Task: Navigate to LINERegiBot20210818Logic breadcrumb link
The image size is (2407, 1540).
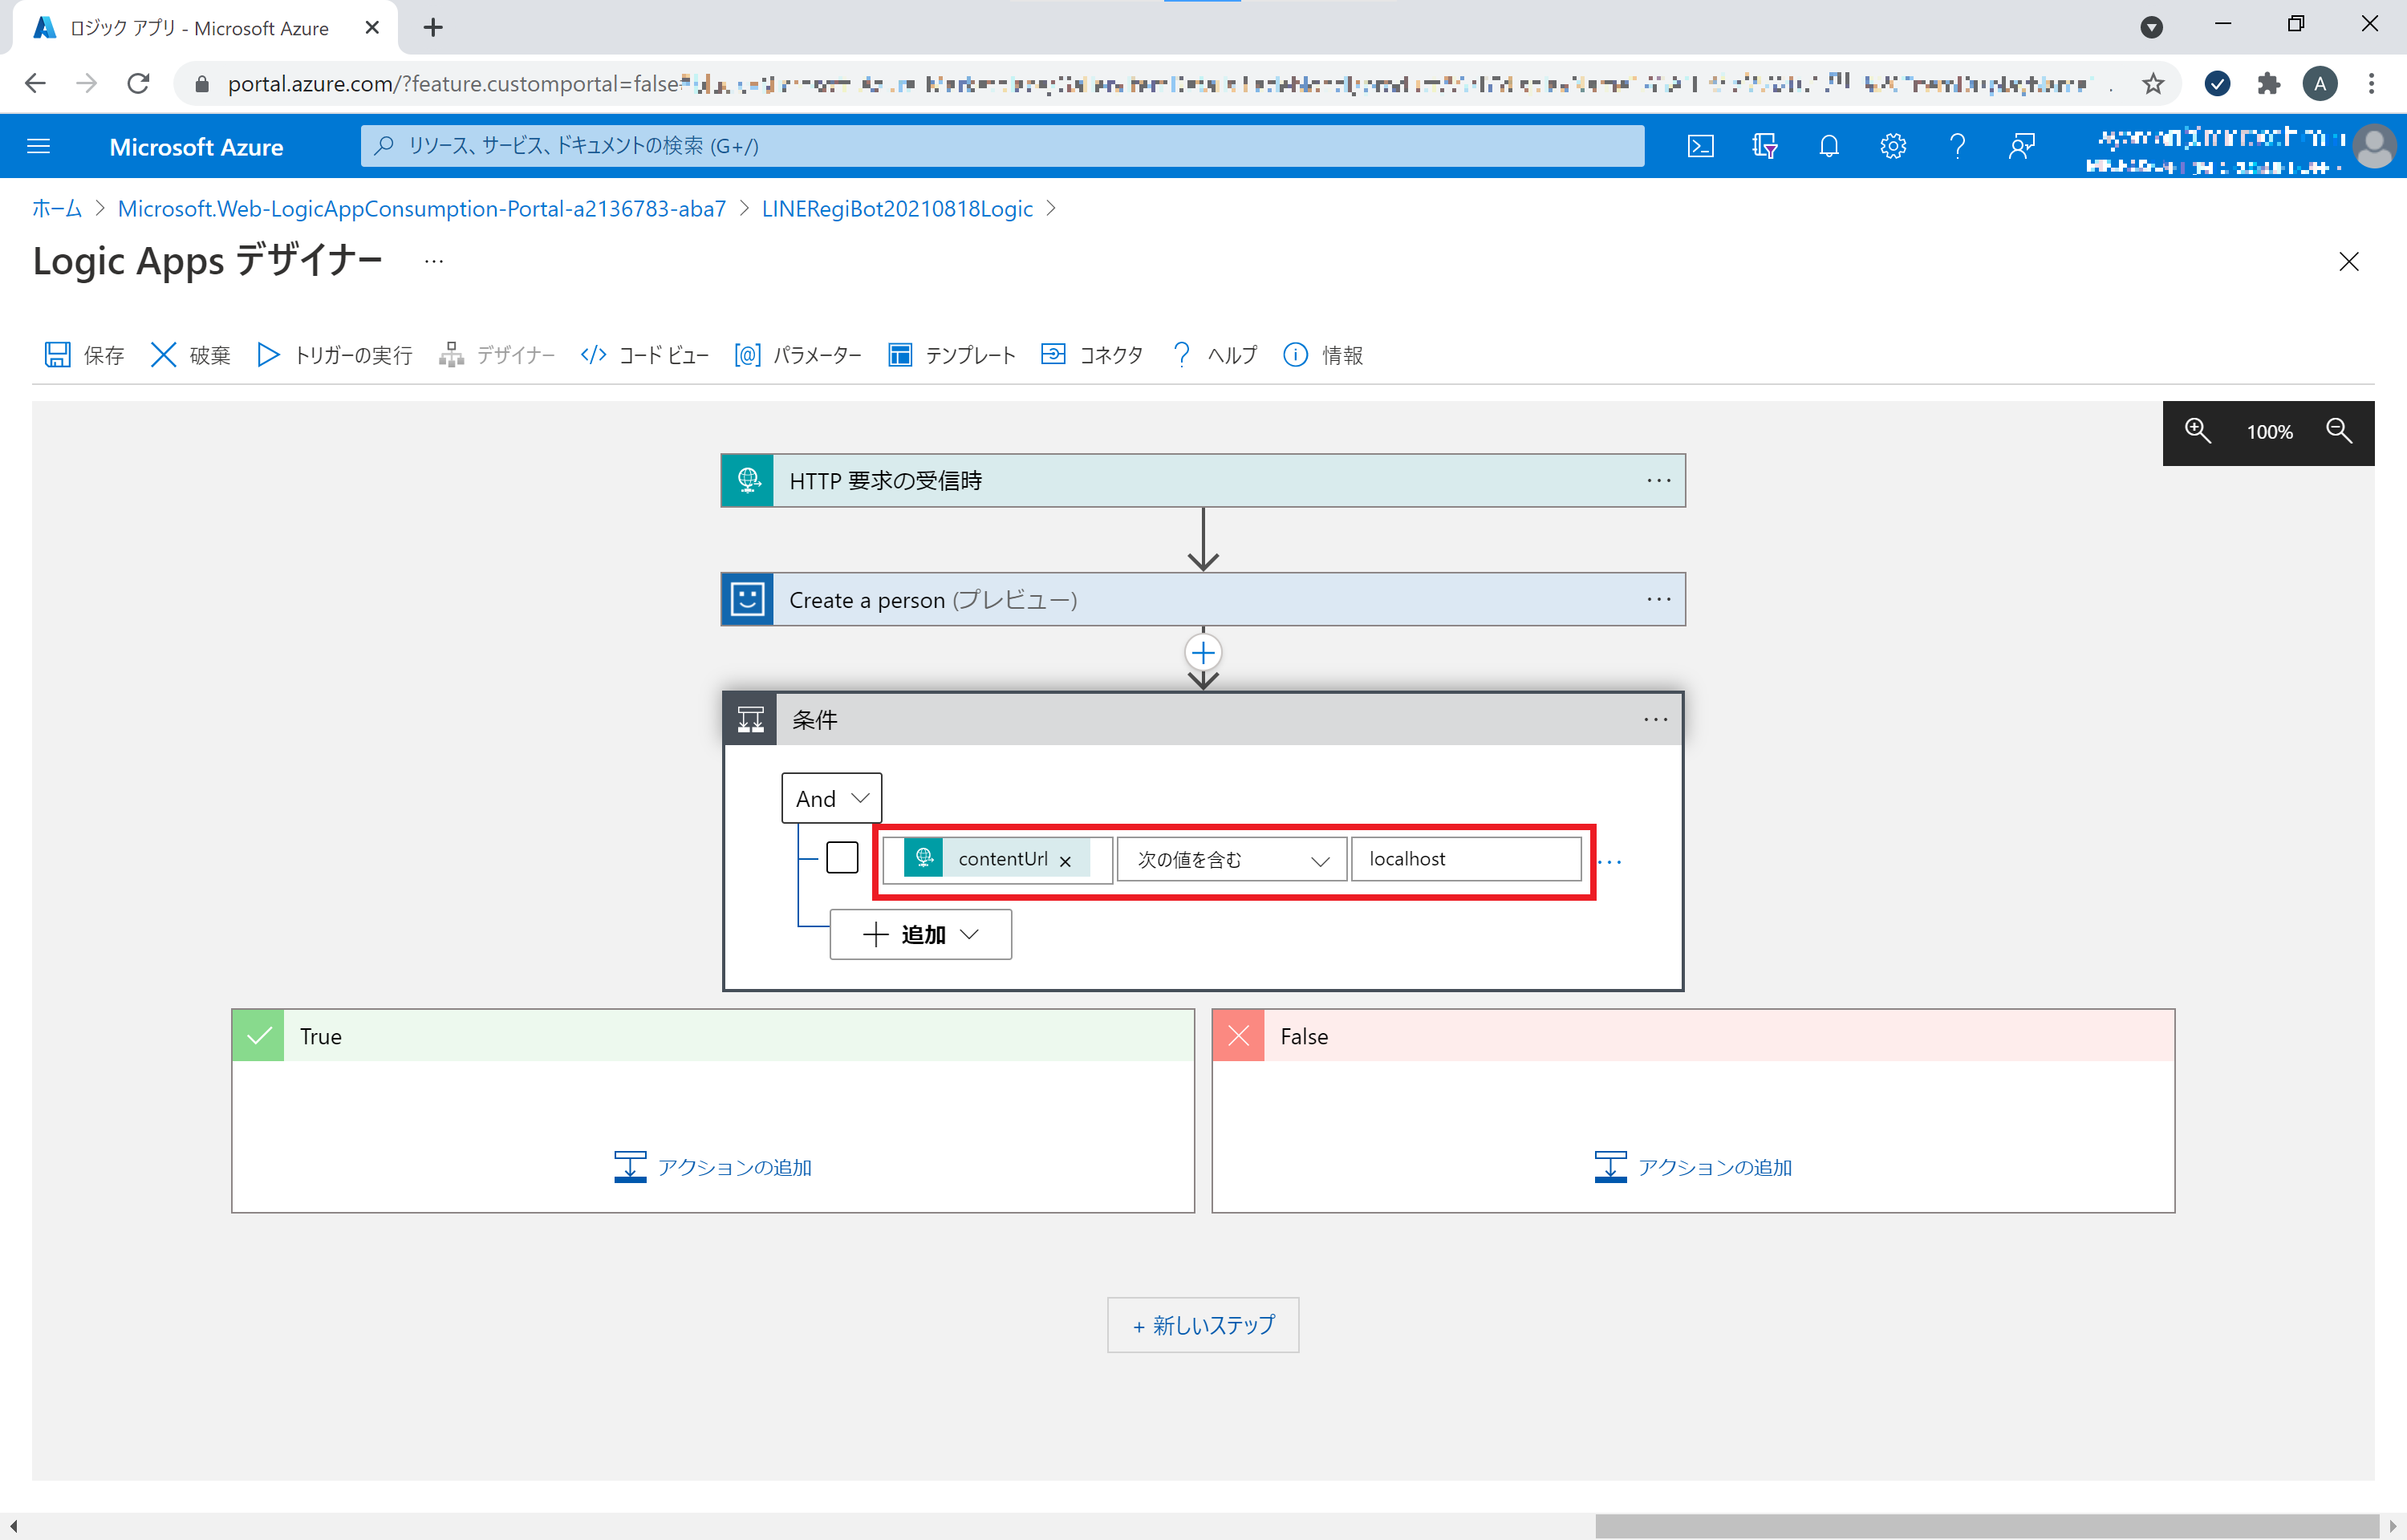Action: tap(895, 208)
